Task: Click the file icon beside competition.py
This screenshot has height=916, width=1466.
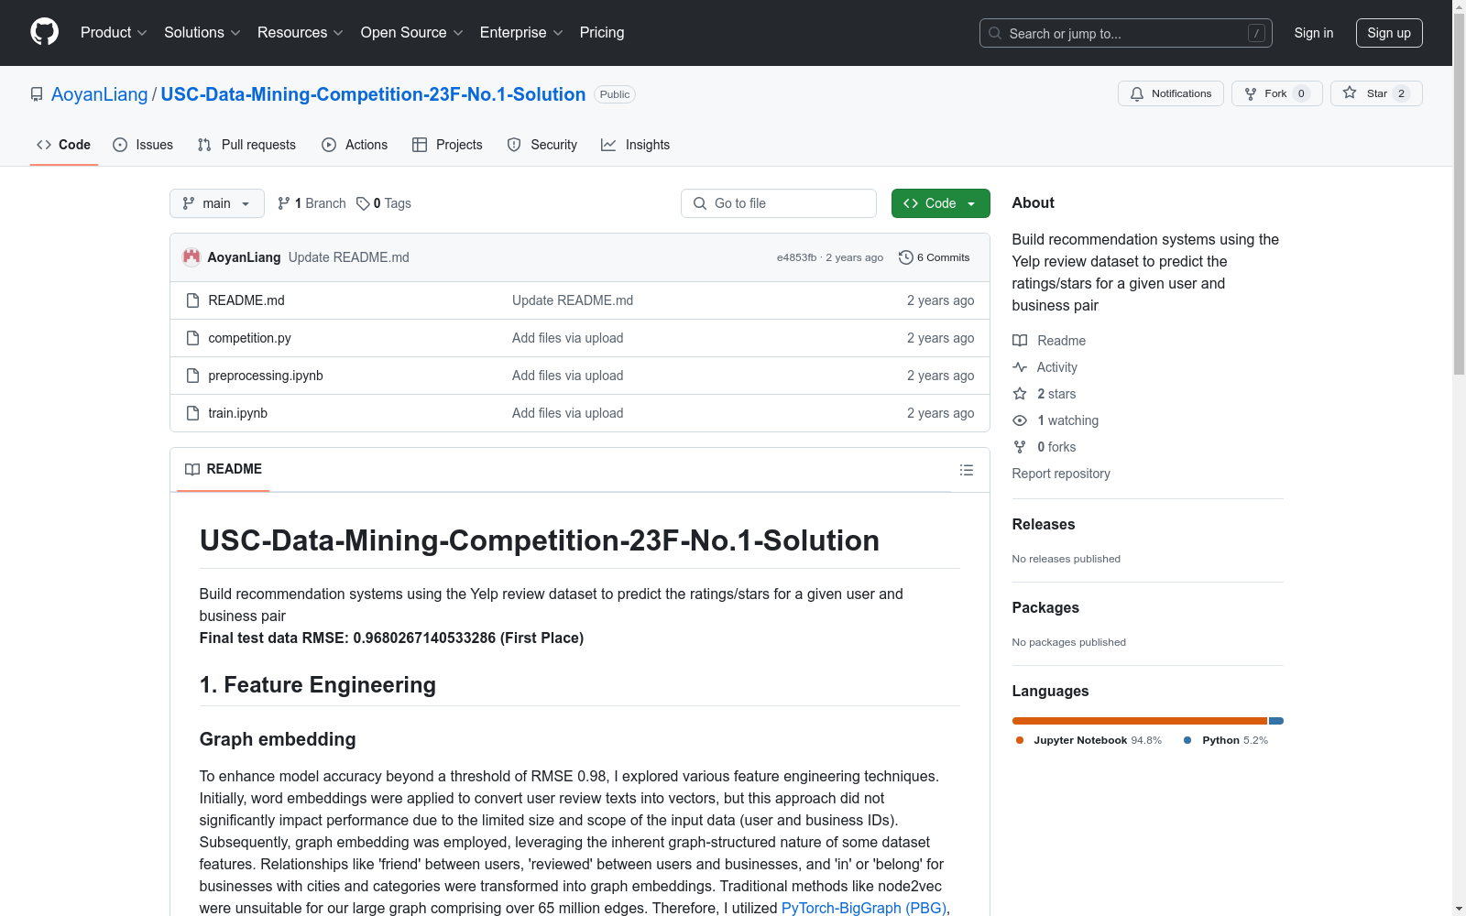Action: click(192, 338)
